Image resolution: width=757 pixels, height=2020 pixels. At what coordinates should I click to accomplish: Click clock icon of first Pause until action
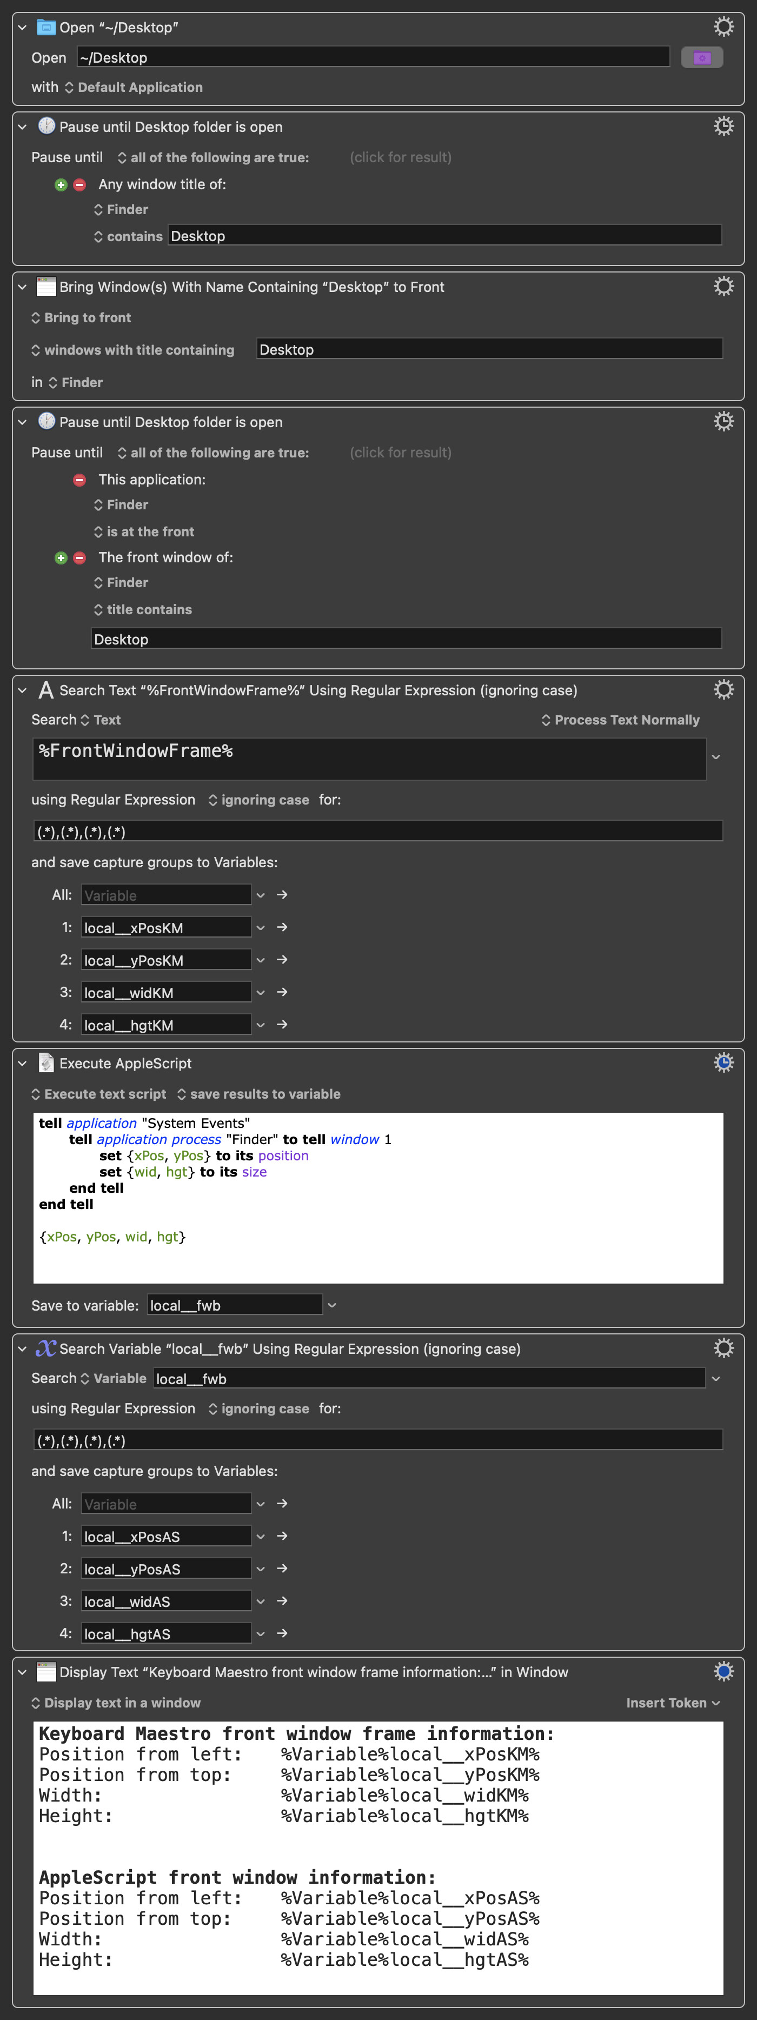click(47, 125)
